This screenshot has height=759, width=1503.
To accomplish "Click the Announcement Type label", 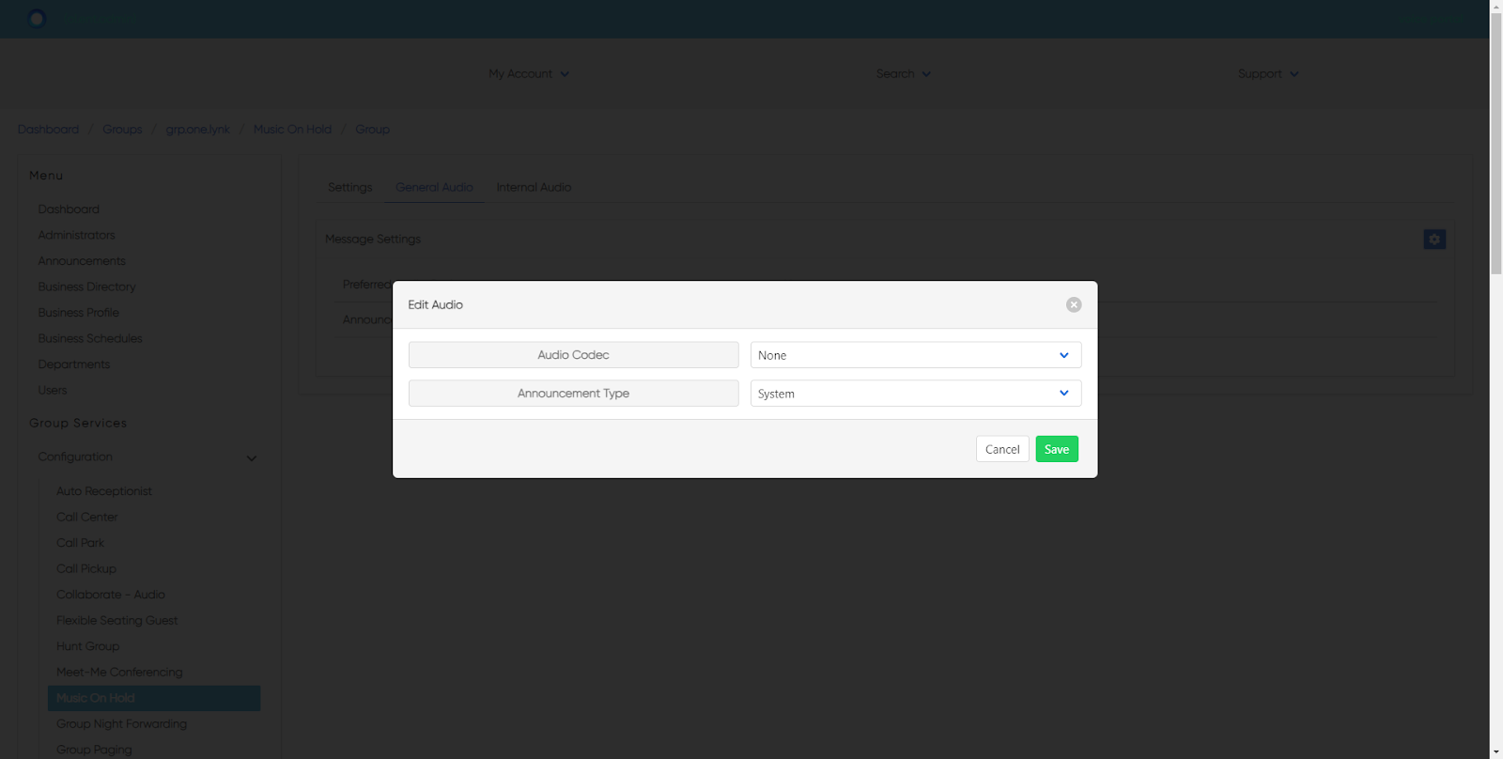I will pos(573,394).
